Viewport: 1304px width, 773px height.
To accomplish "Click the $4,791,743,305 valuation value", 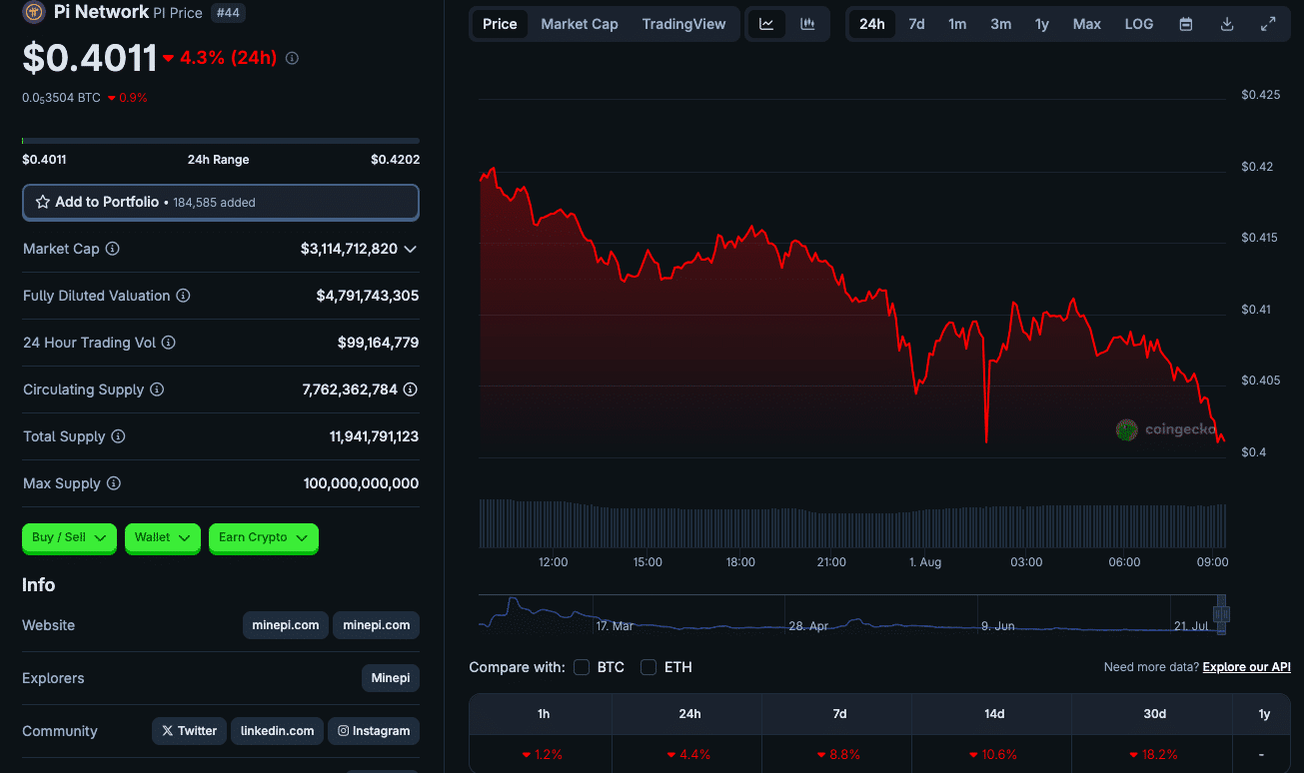I will (368, 296).
